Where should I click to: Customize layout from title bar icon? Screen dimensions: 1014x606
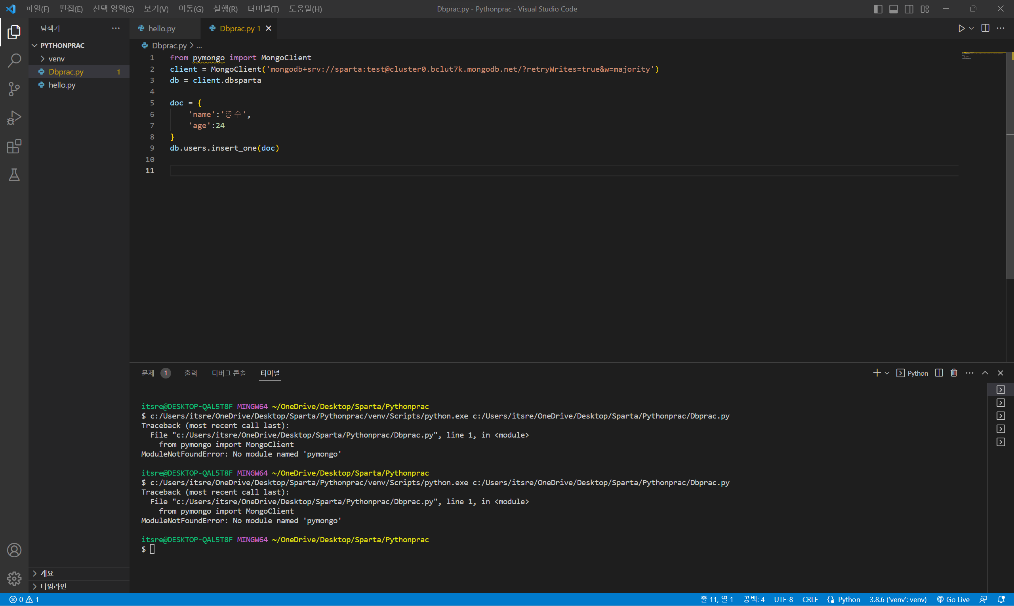pos(924,9)
